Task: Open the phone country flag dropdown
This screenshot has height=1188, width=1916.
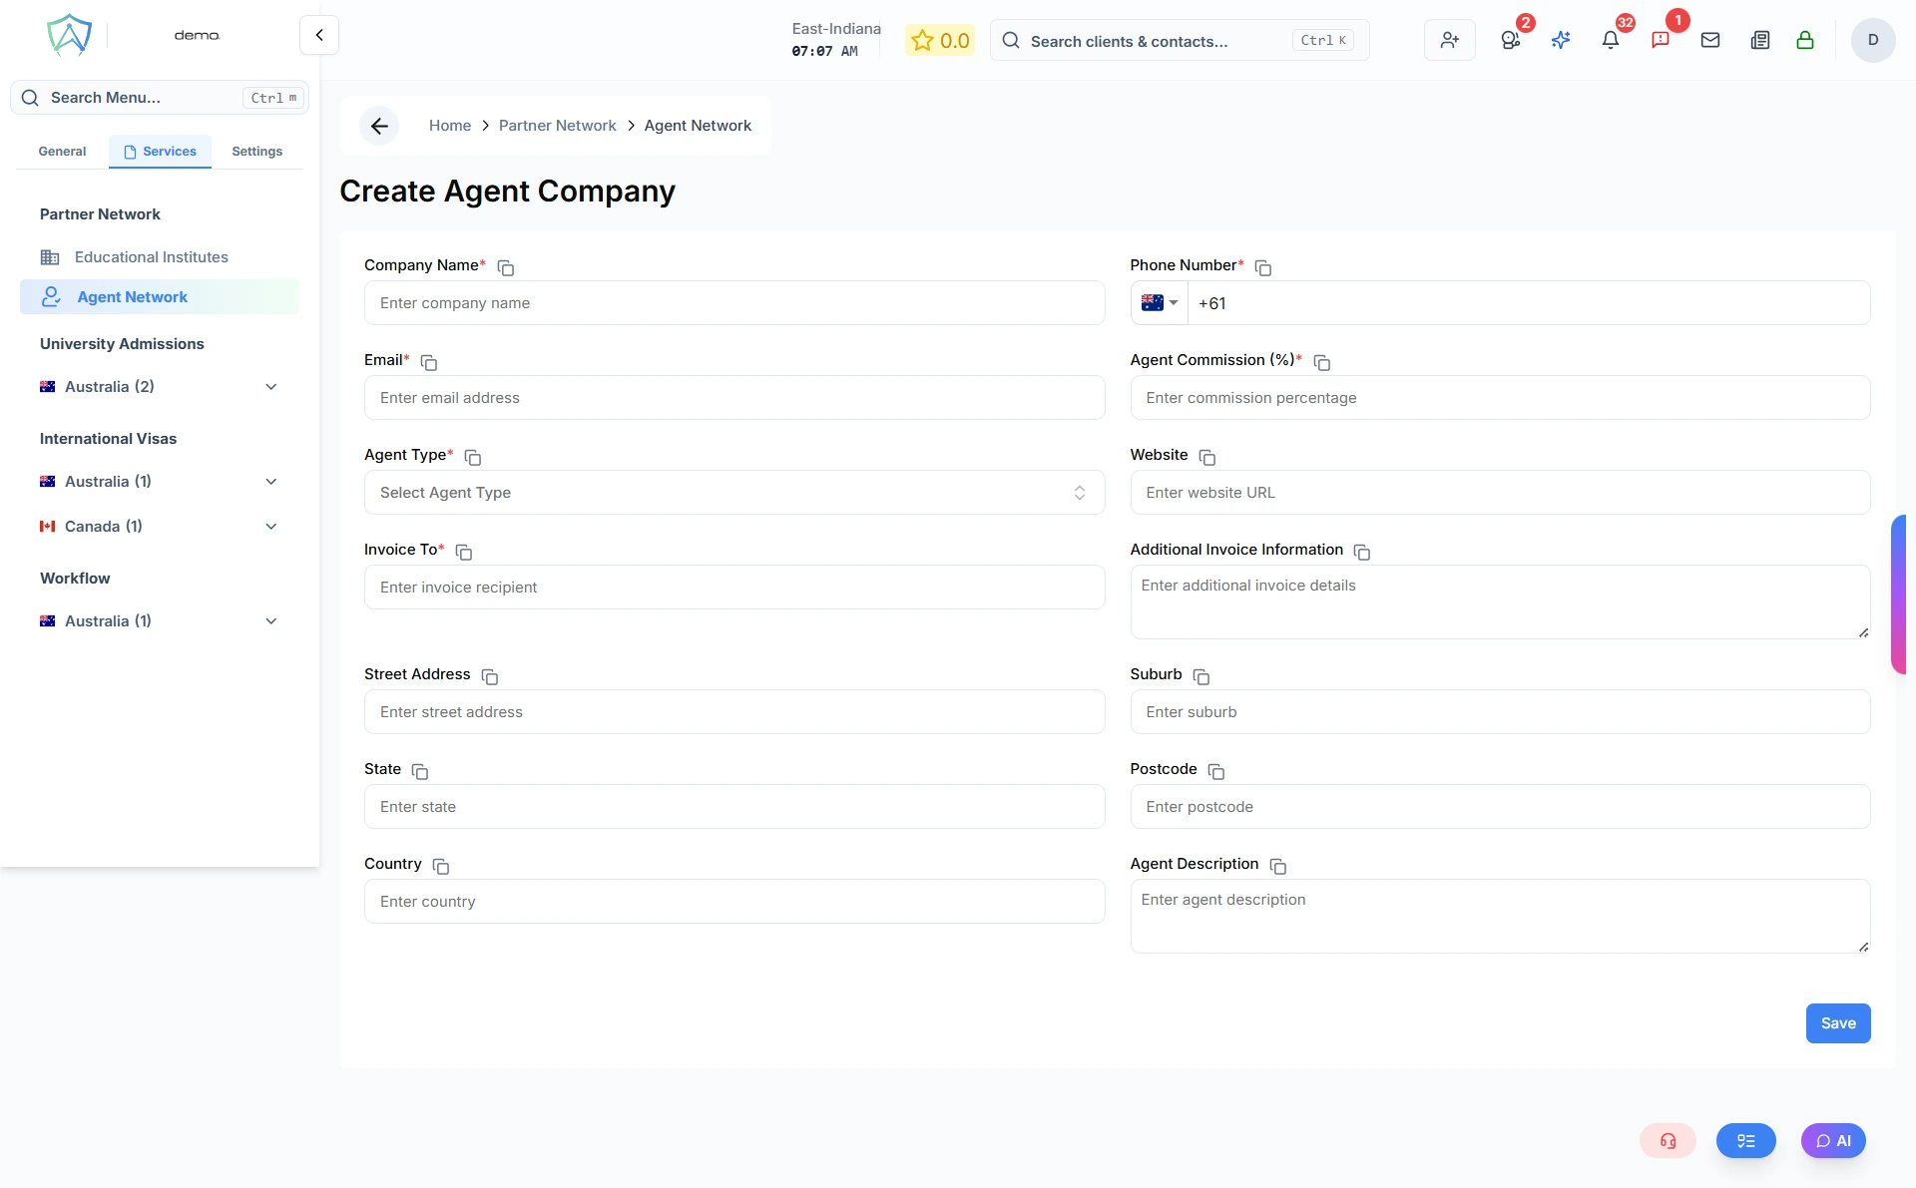Action: [x=1158, y=302]
